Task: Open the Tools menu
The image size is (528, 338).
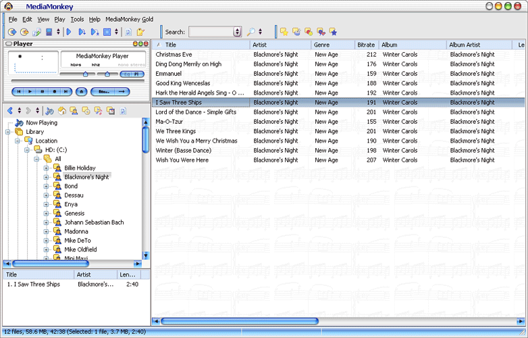Action: point(77,20)
